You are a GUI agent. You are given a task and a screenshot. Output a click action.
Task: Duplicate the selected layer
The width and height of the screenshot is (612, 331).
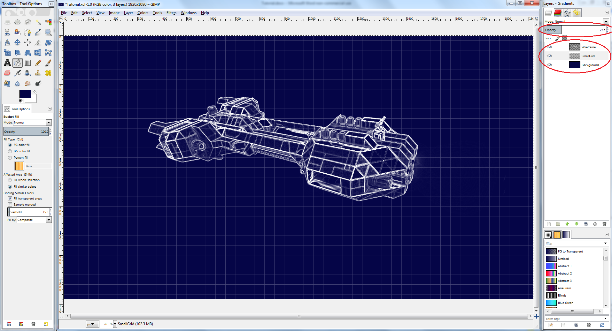[x=586, y=224]
